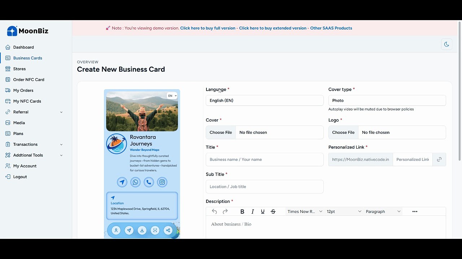Click the preview navigation arrow icon
The height and width of the screenshot is (259, 462).
point(122,182)
